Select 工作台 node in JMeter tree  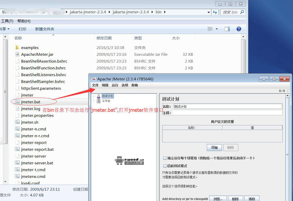click(x=106, y=101)
